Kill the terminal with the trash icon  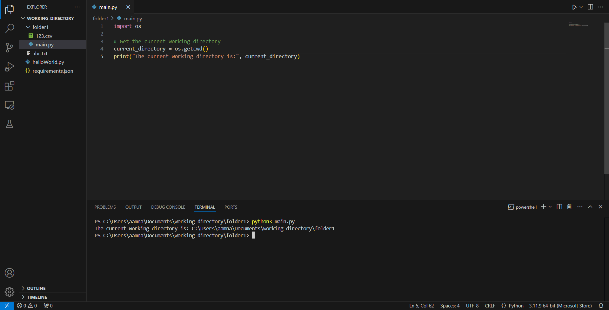click(569, 207)
